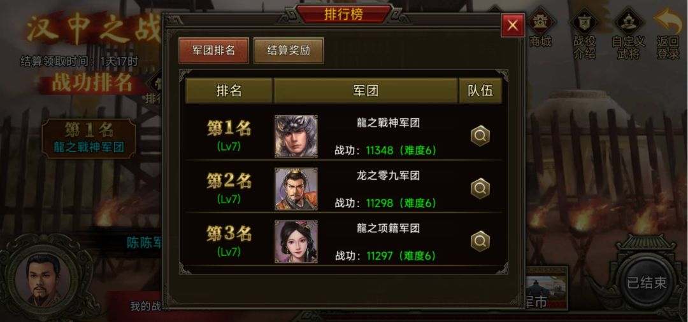Click the 队伍 column header
This screenshot has height=322, width=688.
480,91
